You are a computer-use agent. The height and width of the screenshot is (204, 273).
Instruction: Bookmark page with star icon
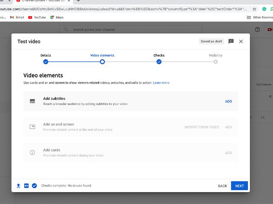[x=254, y=9]
